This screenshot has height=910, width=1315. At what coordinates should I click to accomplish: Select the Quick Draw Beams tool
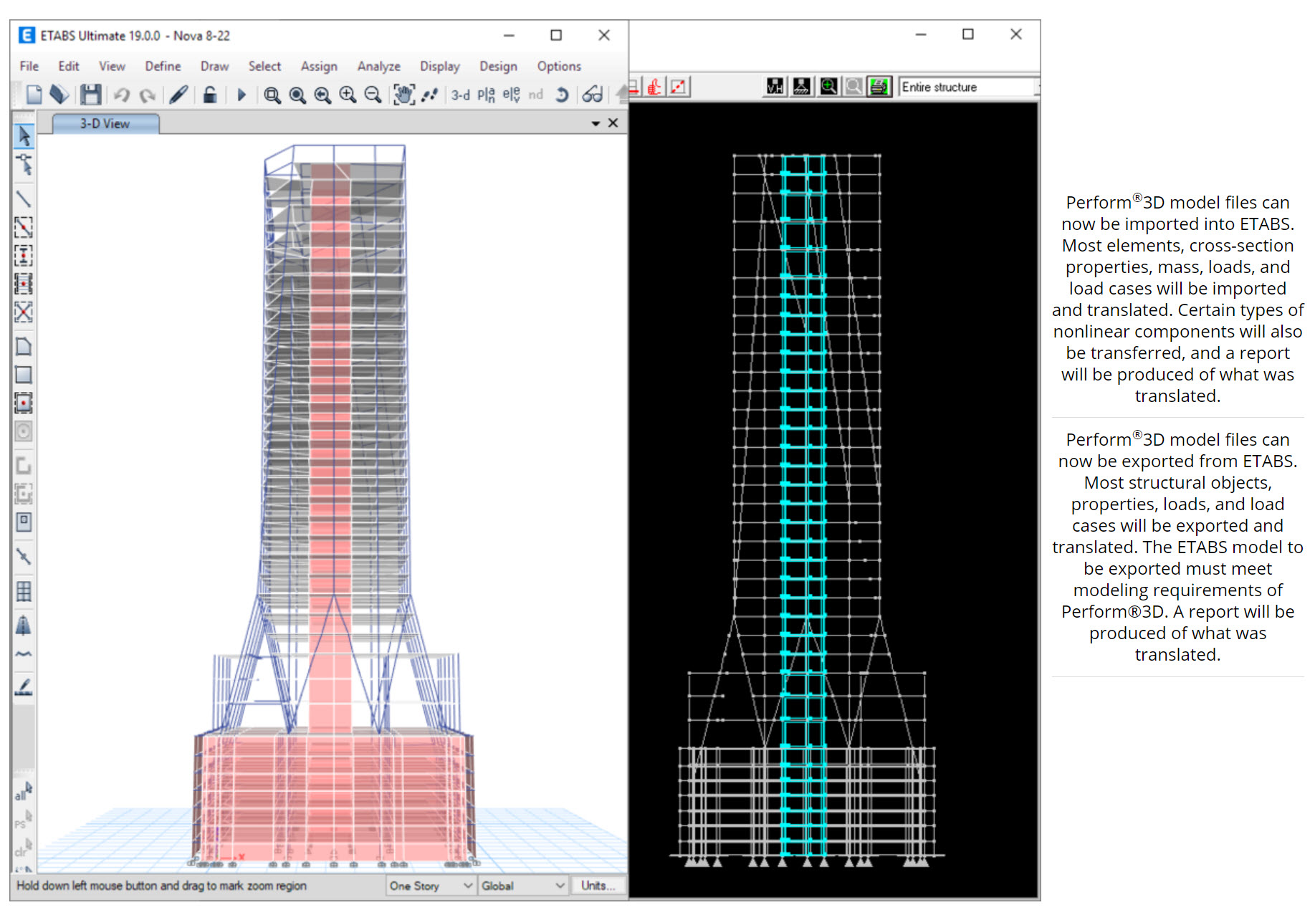click(x=24, y=227)
